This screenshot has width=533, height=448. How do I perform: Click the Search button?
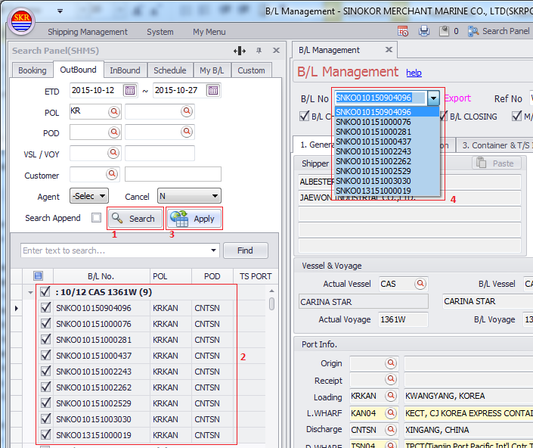135,219
